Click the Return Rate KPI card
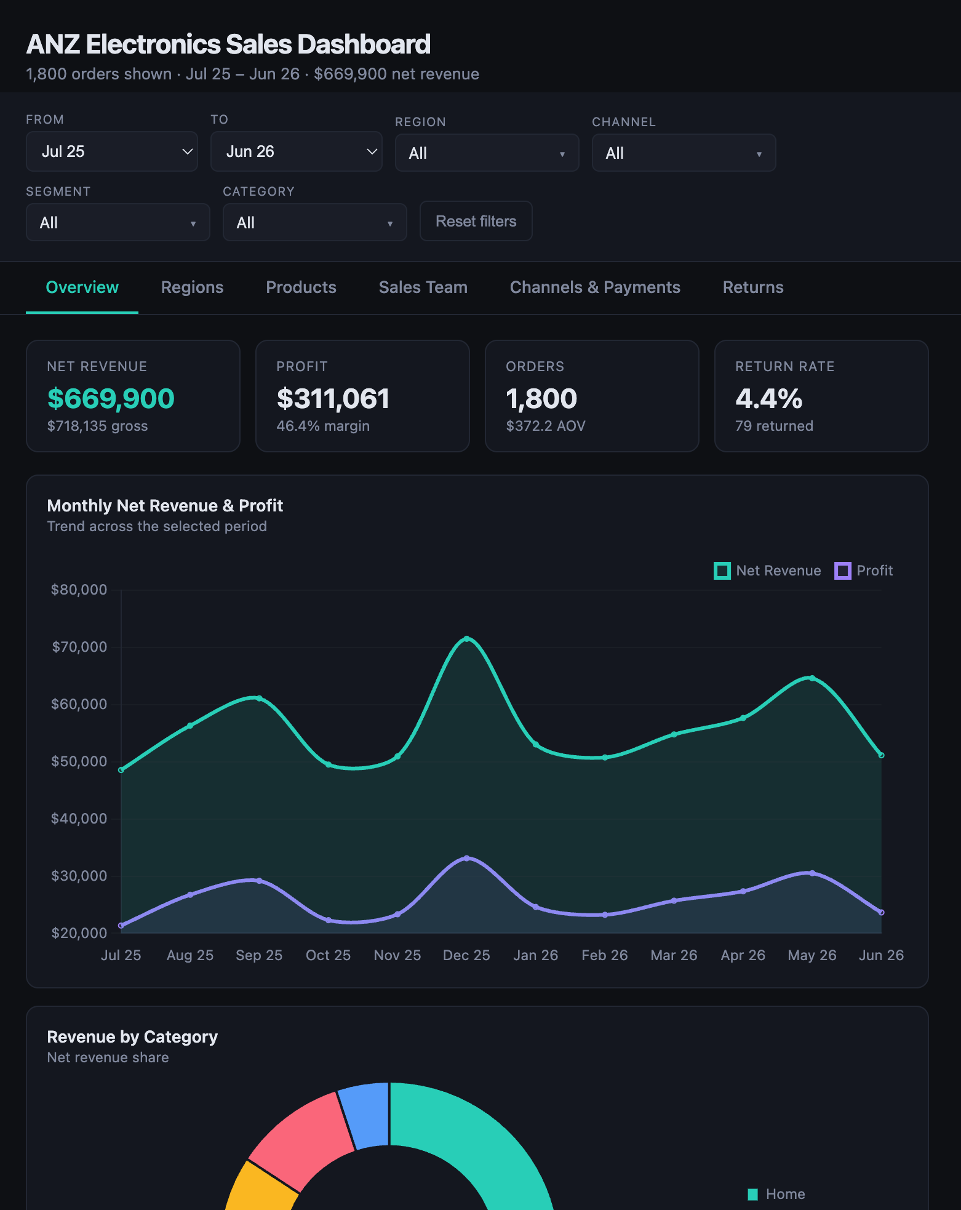The width and height of the screenshot is (961, 1210). coord(821,396)
